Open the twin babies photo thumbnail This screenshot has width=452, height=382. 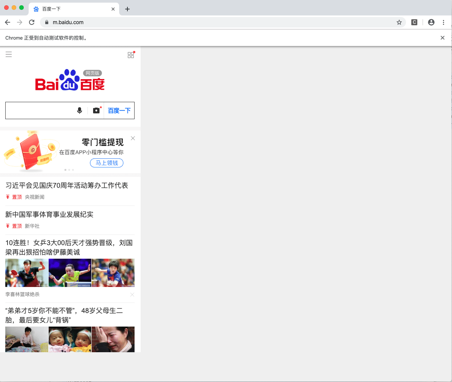tap(70, 339)
